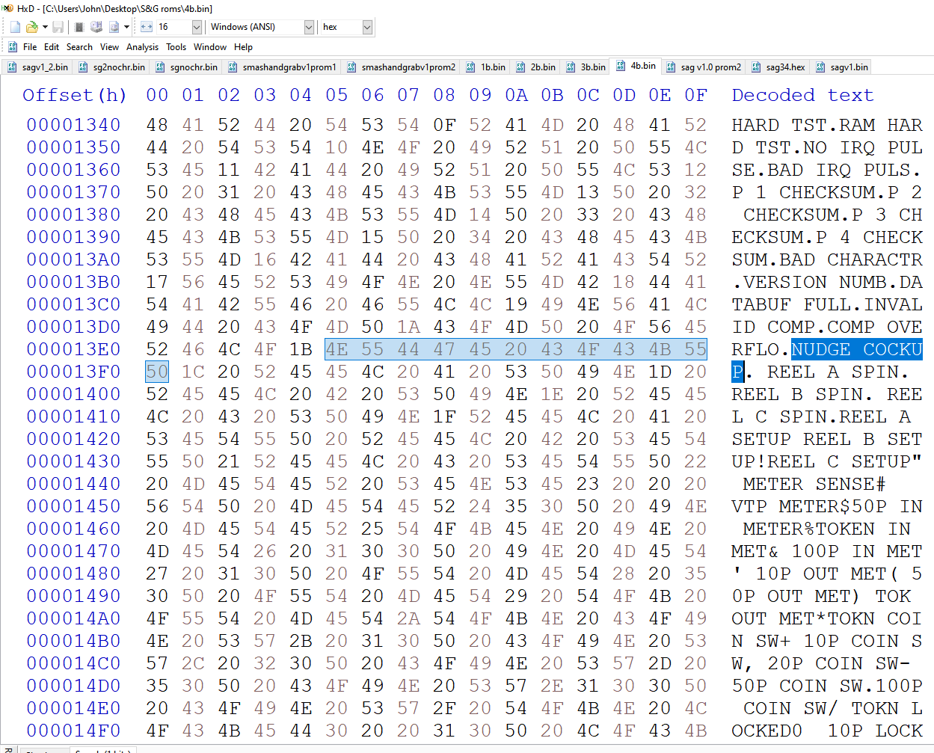Click decoded text 'TABUF FULL.INVAL'
934x753 pixels.
point(827,304)
